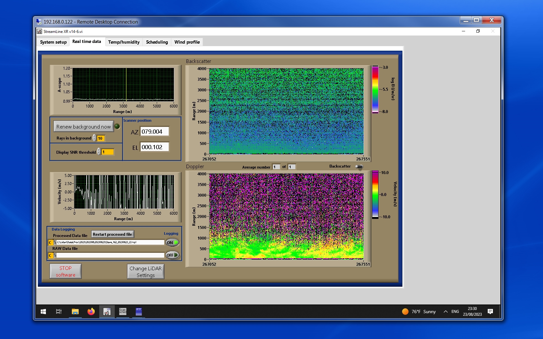Click the StreamLine XR taskbar icon
The height and width of the screenshot is (339, 543).
107,312
